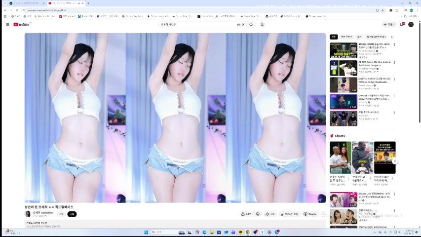Open the YouTube Create button
Image resolution: width=421 pixels, height=237 pixels.
coord(389,25)
